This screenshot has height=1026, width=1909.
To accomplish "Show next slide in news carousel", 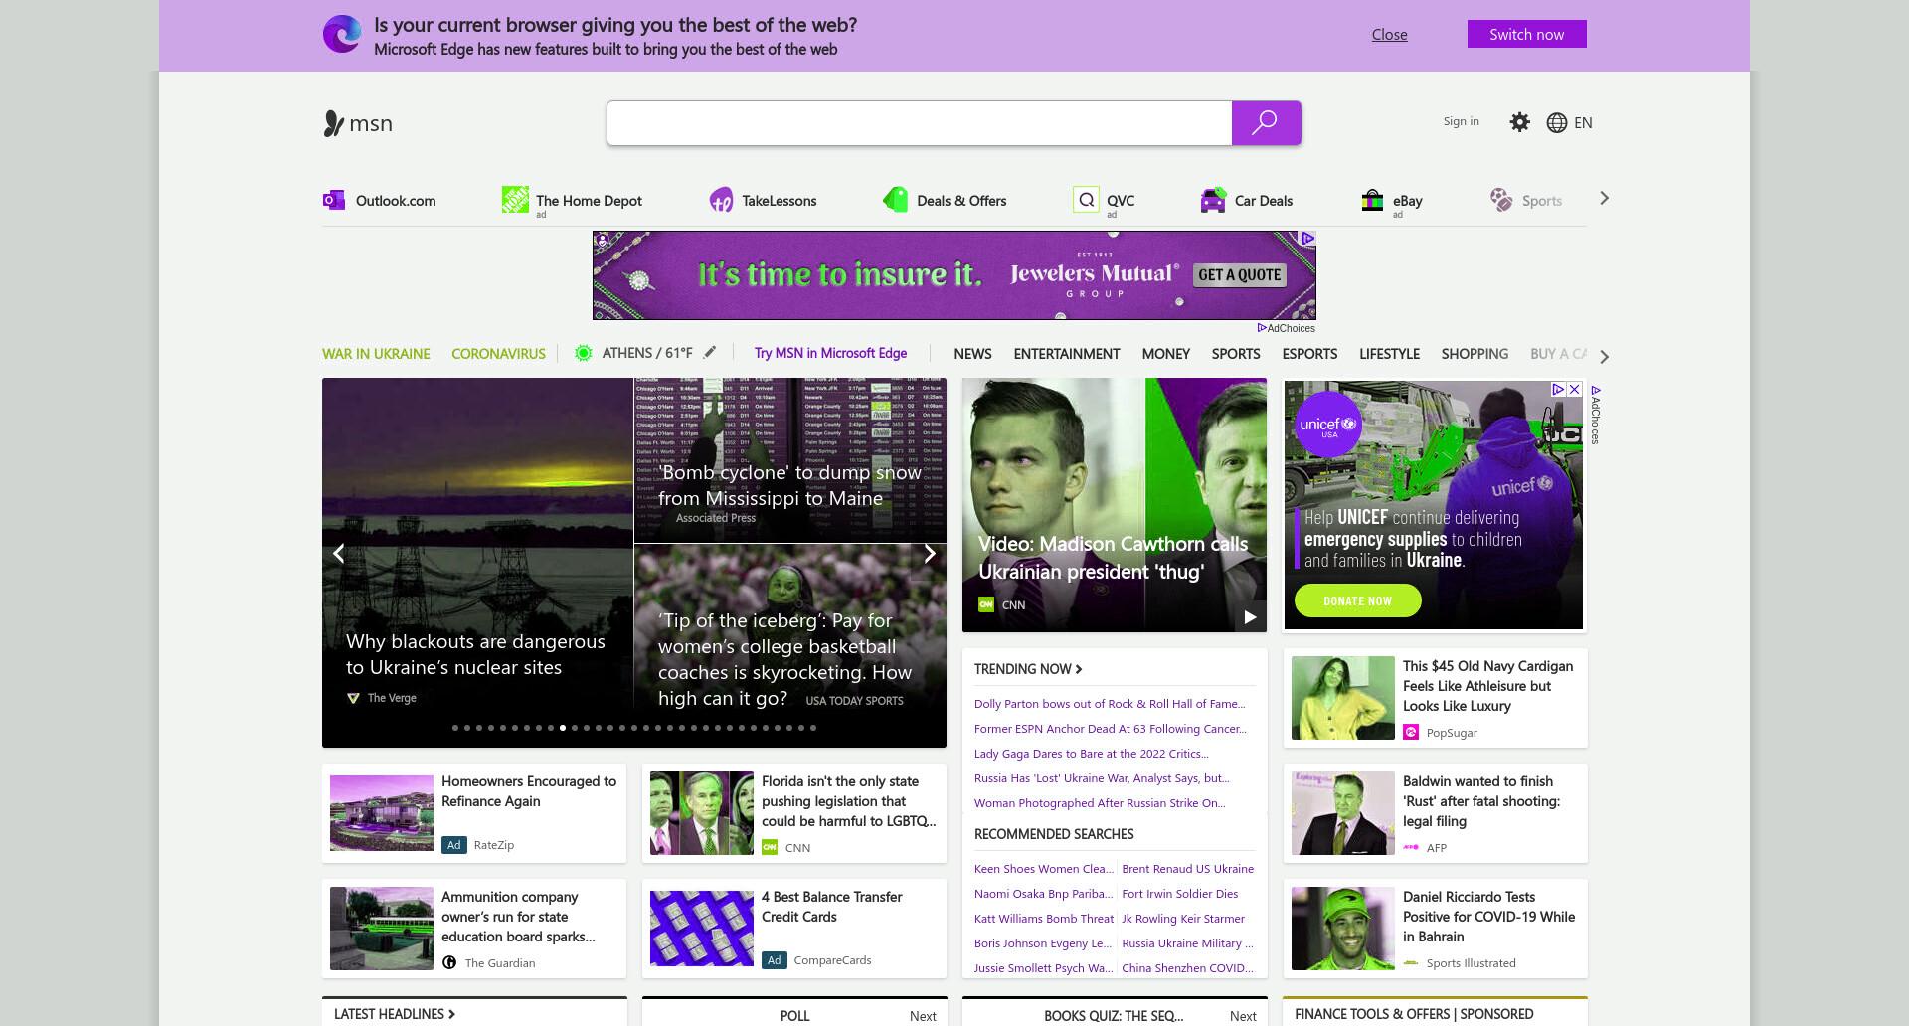I will [x=930, y=554].
